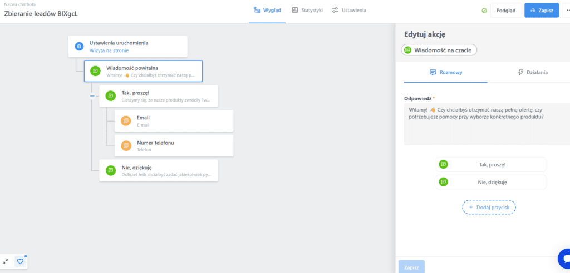This screenshot has width=570, height=273.
Task: Add a new button with Dodaj przycisk
Action: [489, 207]
